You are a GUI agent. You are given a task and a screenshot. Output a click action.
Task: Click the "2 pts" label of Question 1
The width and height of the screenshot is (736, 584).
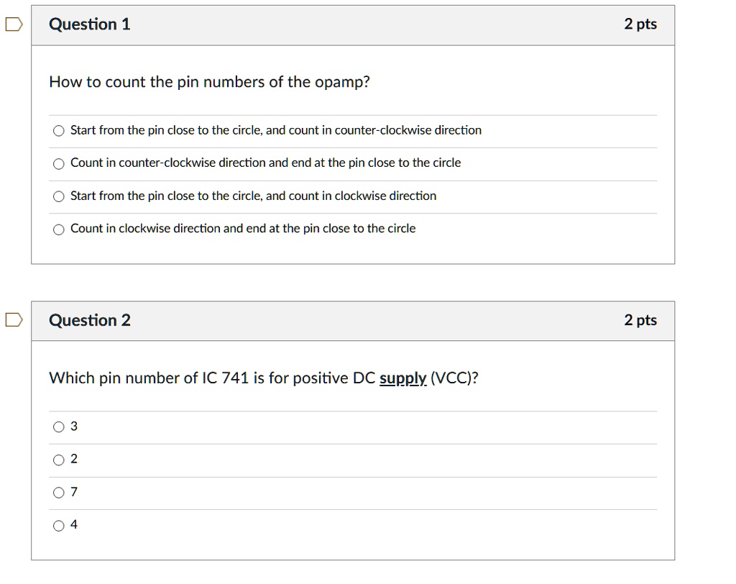click(640, 24)
